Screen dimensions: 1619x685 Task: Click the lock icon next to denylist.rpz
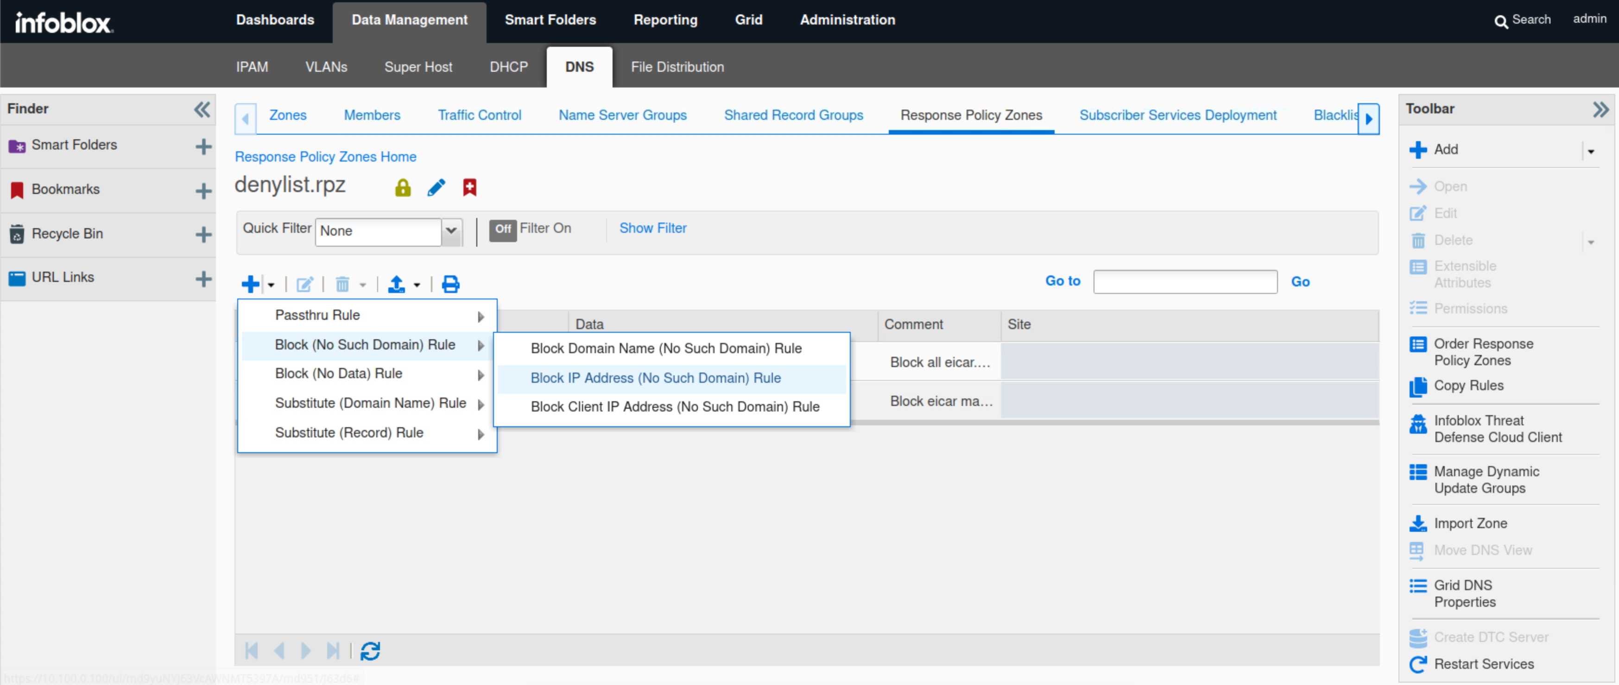click(x=402, y=187)
